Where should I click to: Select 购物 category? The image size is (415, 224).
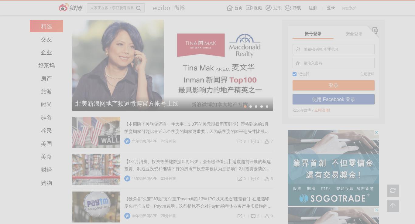tap(46, 183)
